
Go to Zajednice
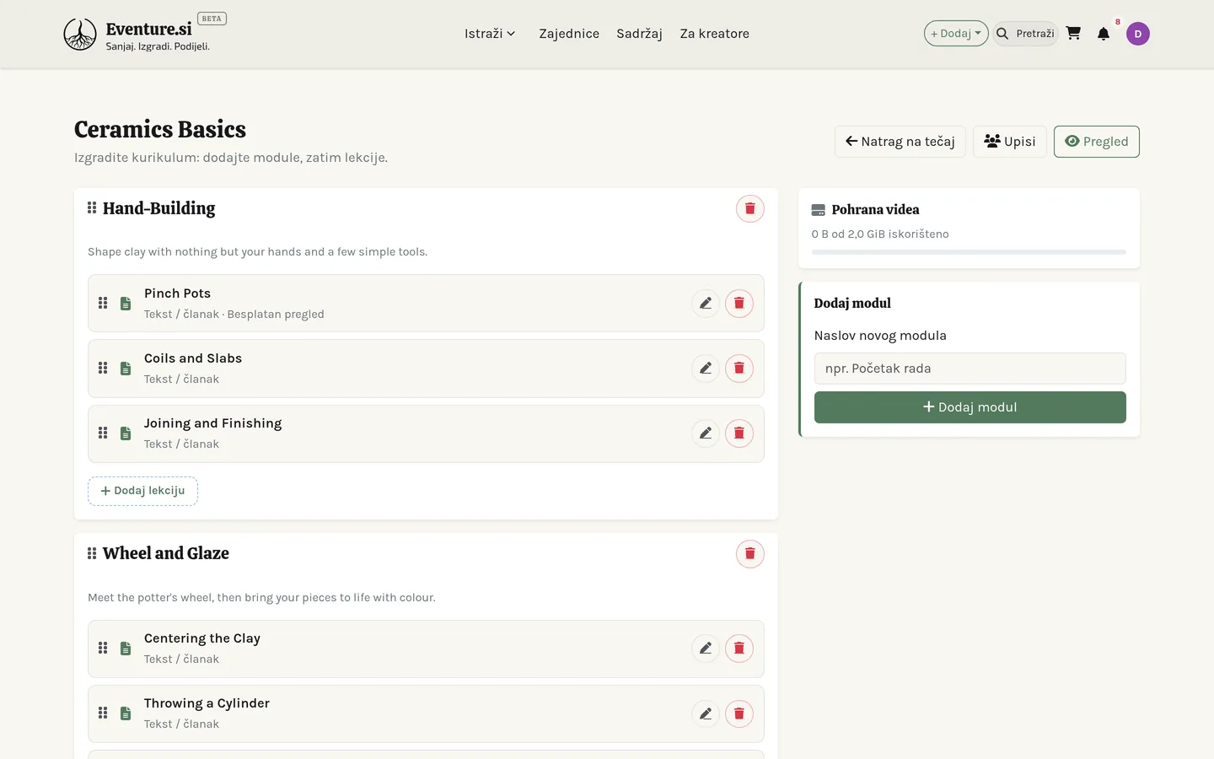tap(569, 34)
